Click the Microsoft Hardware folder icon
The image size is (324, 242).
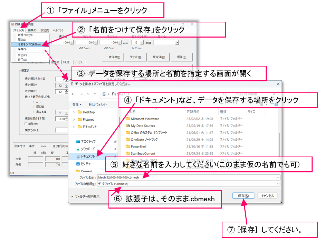(128, 119)
